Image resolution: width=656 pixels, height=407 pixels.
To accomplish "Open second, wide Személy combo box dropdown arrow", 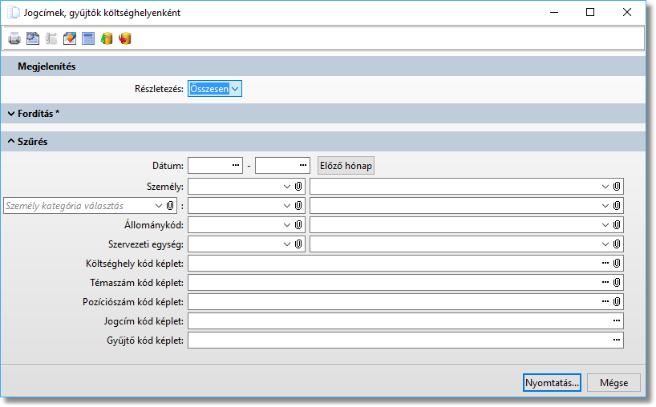I will 605,187.
